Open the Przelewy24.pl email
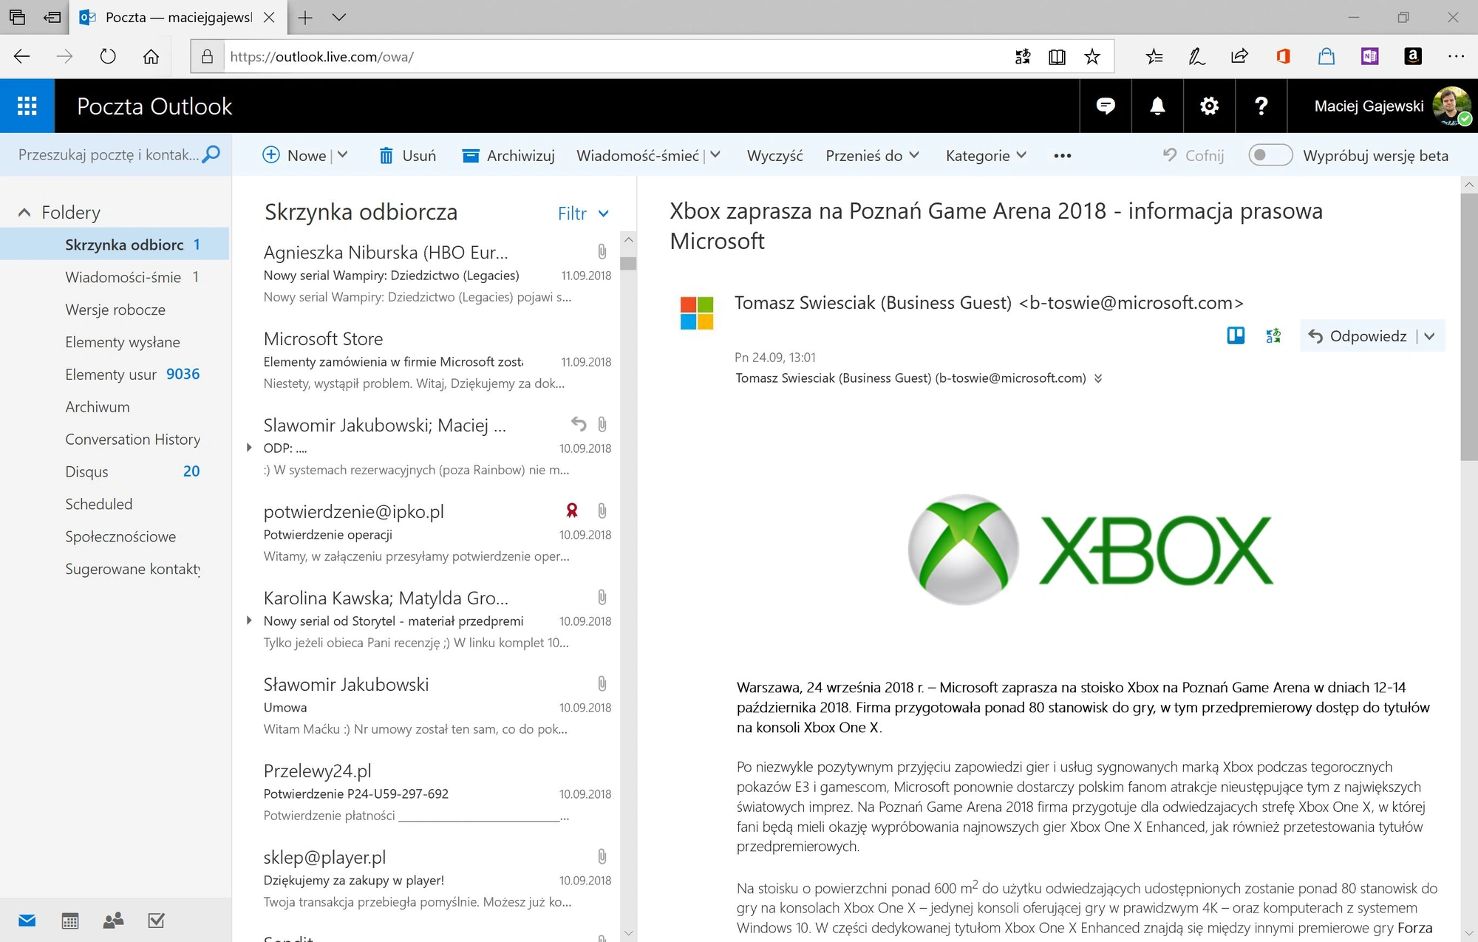This screenshot has width=1478, height=942. (437, 793)
